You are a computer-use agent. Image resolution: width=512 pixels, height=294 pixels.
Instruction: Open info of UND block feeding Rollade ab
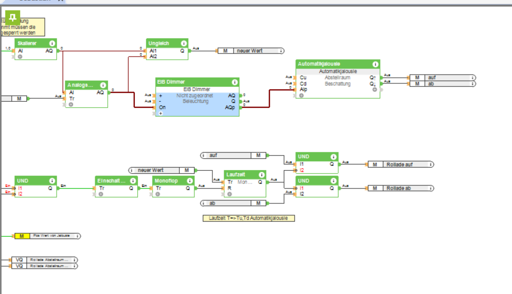click(334, 181)
